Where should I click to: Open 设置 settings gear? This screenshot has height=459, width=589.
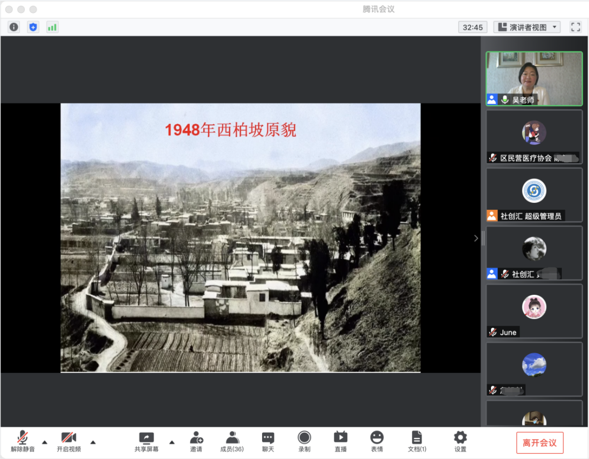coord(460,441)
